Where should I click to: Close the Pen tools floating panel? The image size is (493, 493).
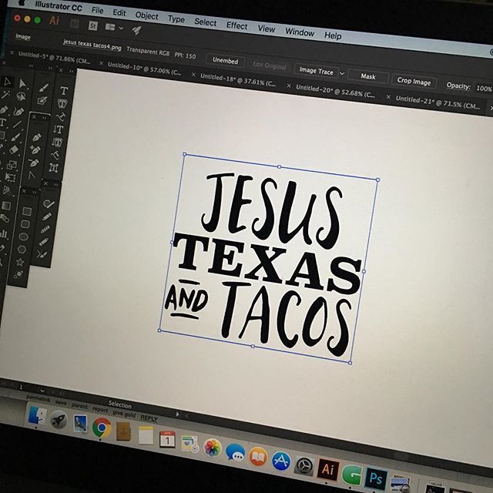[34, 117]
